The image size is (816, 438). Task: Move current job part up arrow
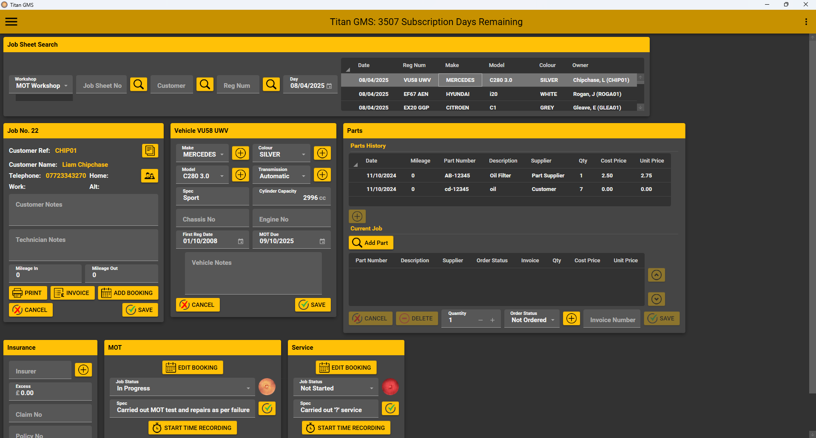click(657, 275)
